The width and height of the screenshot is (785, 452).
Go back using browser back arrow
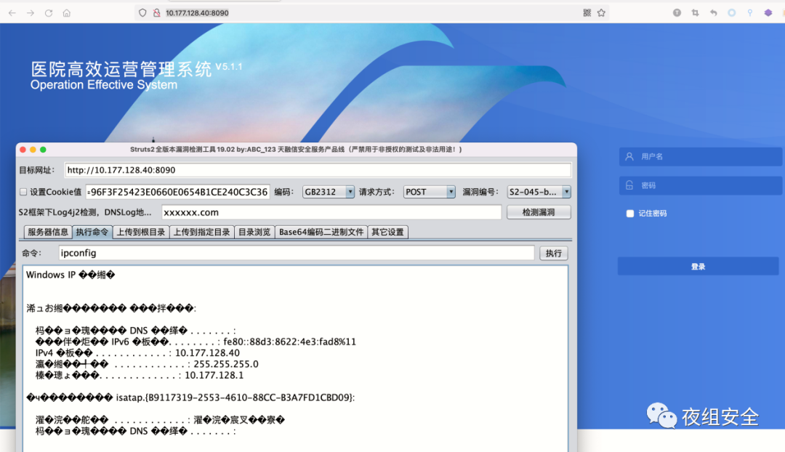click(12, 13)
